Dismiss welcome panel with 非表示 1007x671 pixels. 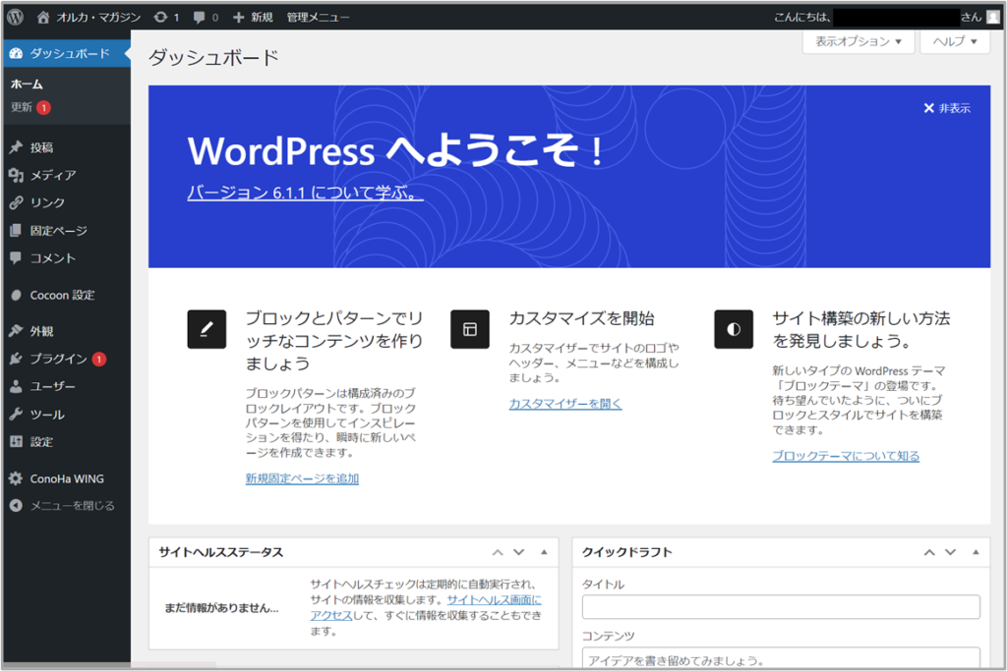947,108
